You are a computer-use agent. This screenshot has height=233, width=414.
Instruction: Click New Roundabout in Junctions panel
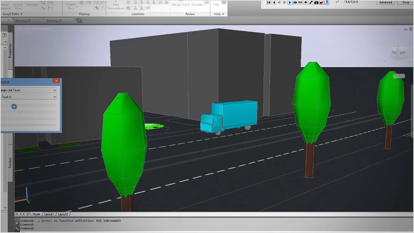click(x=116, y=6)
